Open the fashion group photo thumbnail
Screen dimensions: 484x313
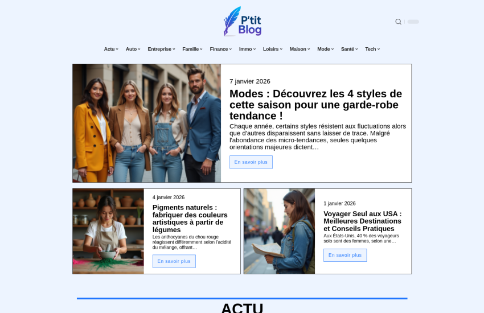coord(147,123)
